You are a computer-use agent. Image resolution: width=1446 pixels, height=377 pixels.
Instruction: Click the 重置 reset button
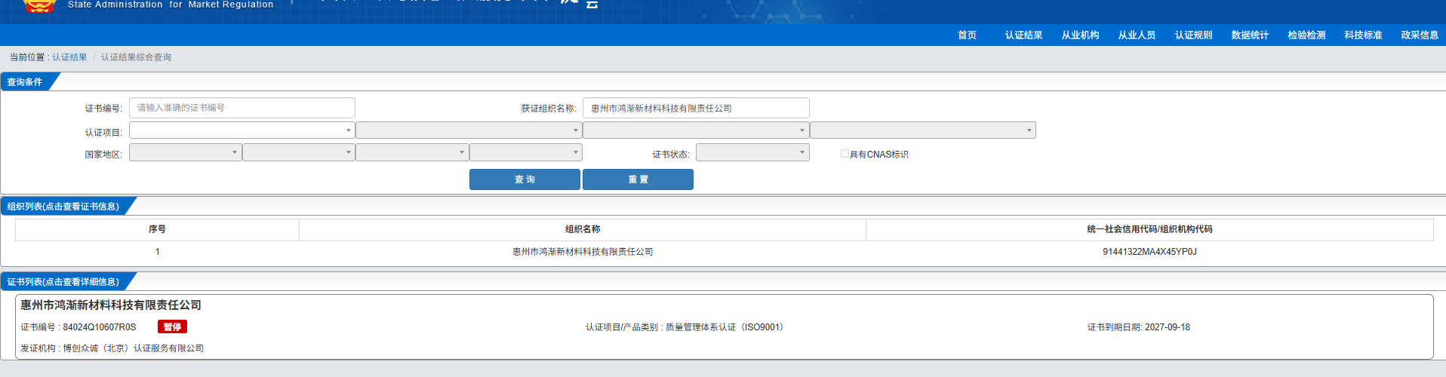(x=638, y=179)
